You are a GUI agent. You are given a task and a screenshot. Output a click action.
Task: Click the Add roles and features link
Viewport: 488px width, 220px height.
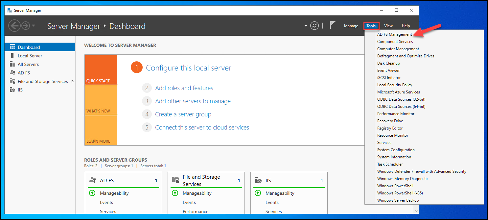(x=184, y=88)
